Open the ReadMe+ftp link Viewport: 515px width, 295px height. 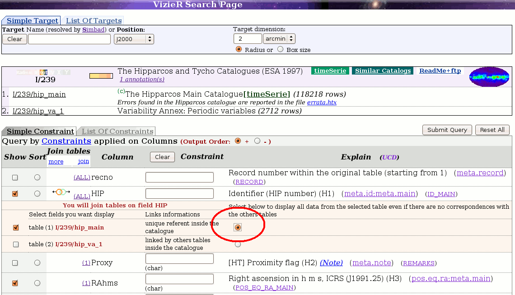pyautogui.click(x=440, y=71)
